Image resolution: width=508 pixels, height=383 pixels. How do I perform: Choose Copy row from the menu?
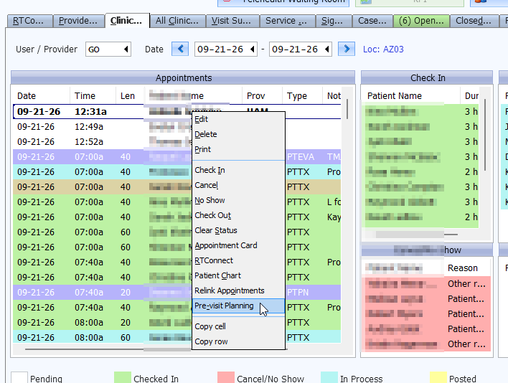tap(238, 341)
